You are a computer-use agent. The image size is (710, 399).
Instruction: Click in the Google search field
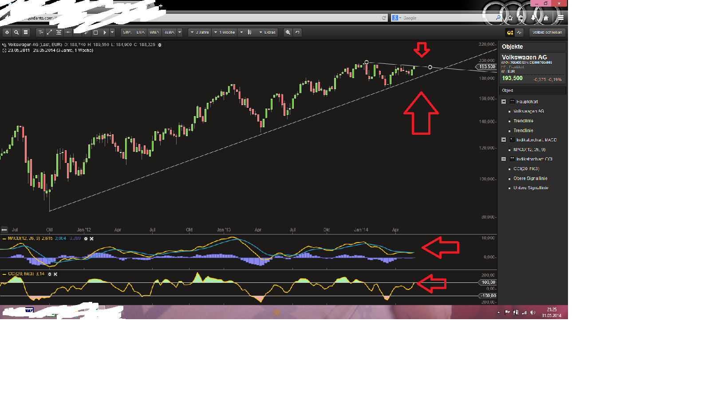(446, 18)
